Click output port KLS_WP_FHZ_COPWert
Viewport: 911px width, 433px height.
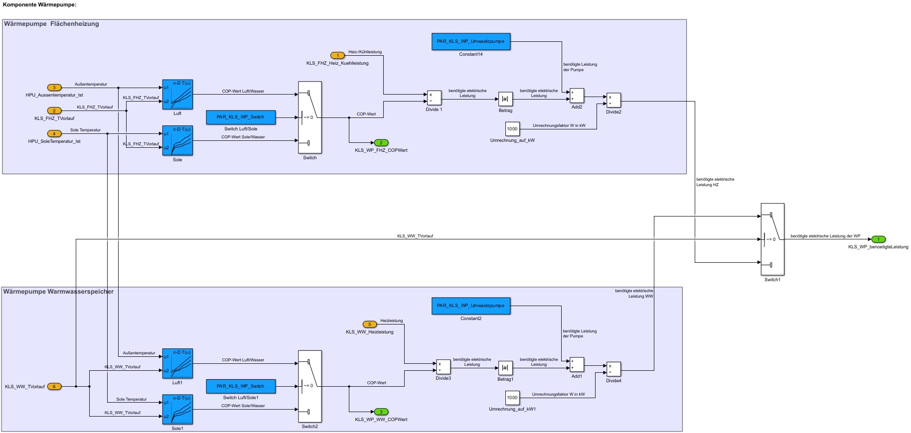pos(381,143)
